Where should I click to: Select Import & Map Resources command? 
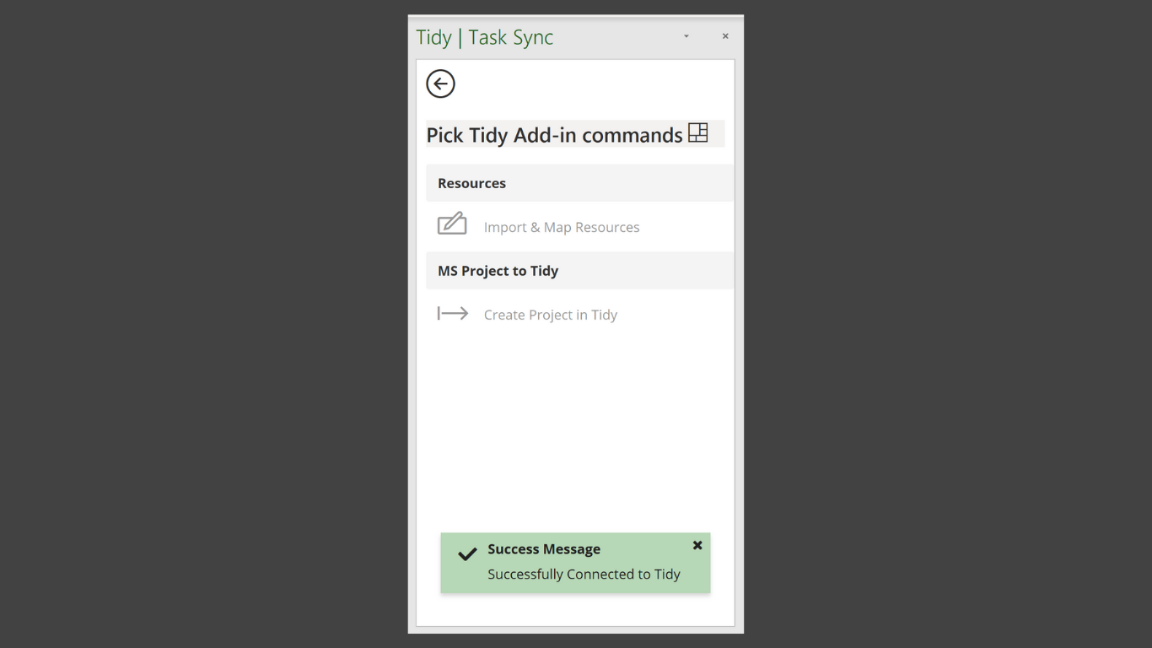tap(562, 227)
